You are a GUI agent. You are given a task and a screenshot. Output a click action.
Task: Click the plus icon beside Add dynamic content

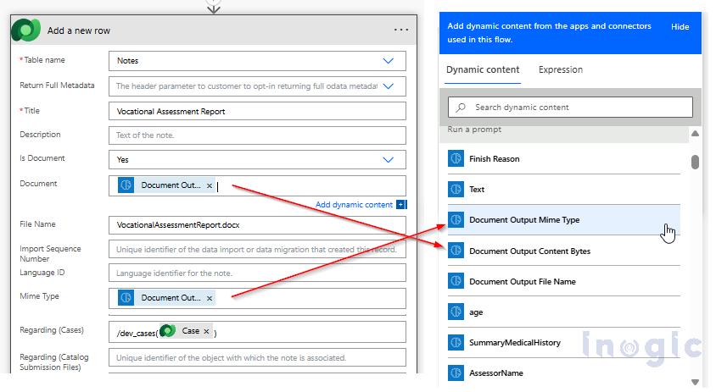401,205
